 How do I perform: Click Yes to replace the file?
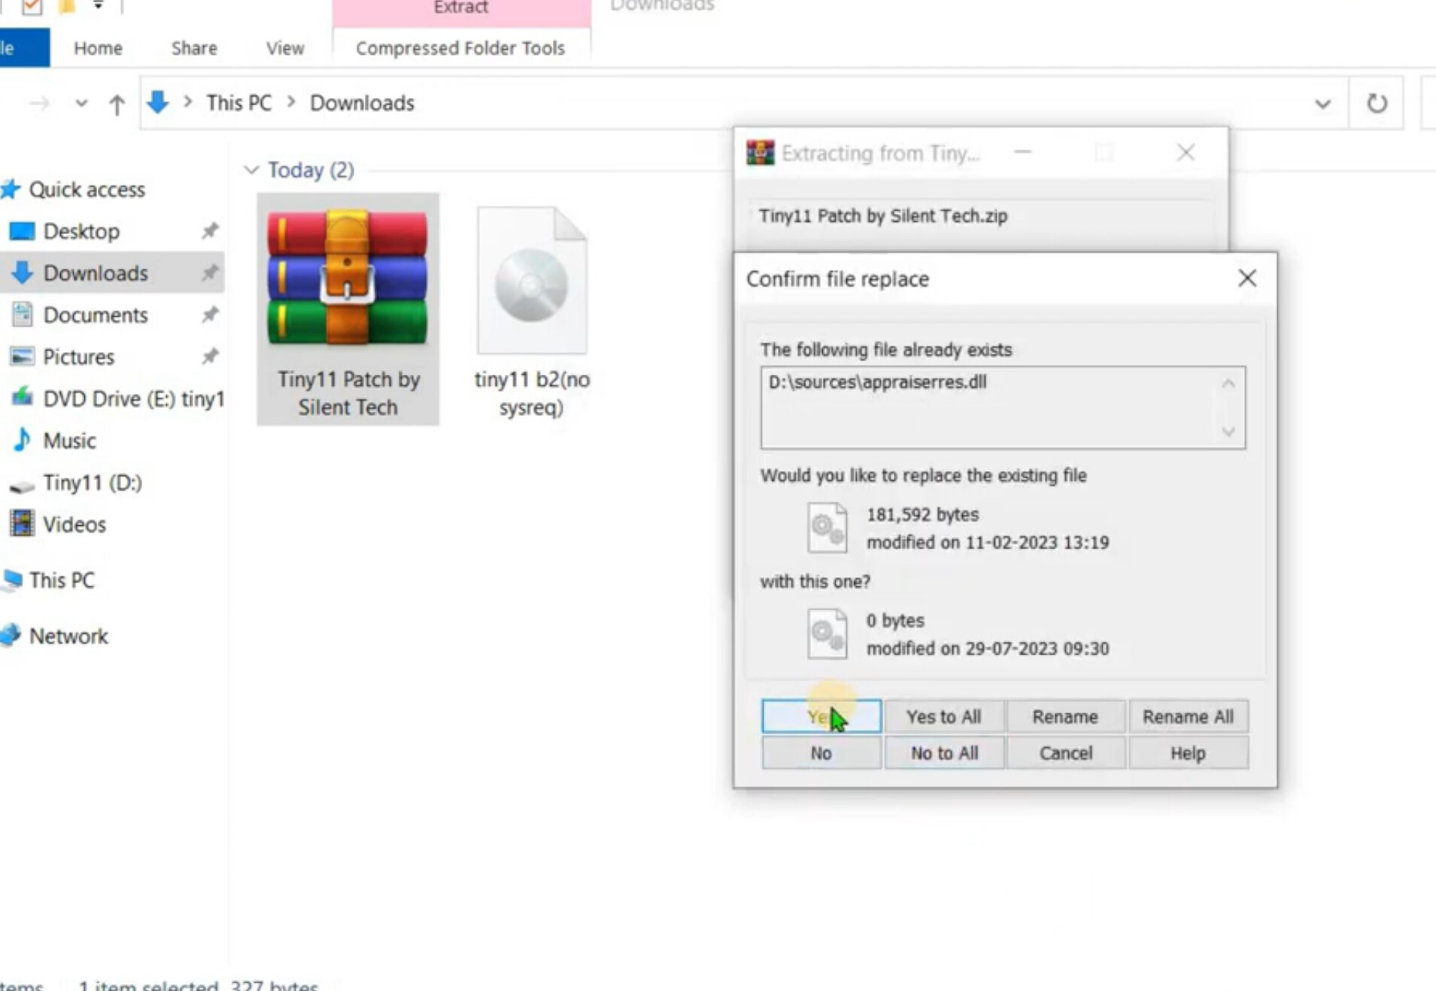pyautogui.click(x=821, y=716)
